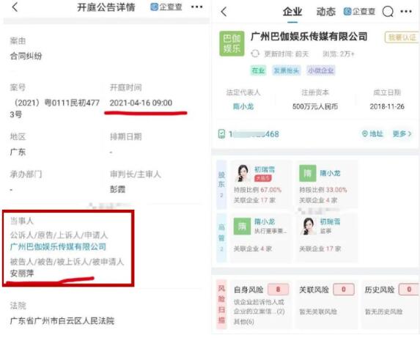Select founding date 2018-11-26
Image resolution: width=420 pixels, height=338 pixels.
tap(387, 106)
